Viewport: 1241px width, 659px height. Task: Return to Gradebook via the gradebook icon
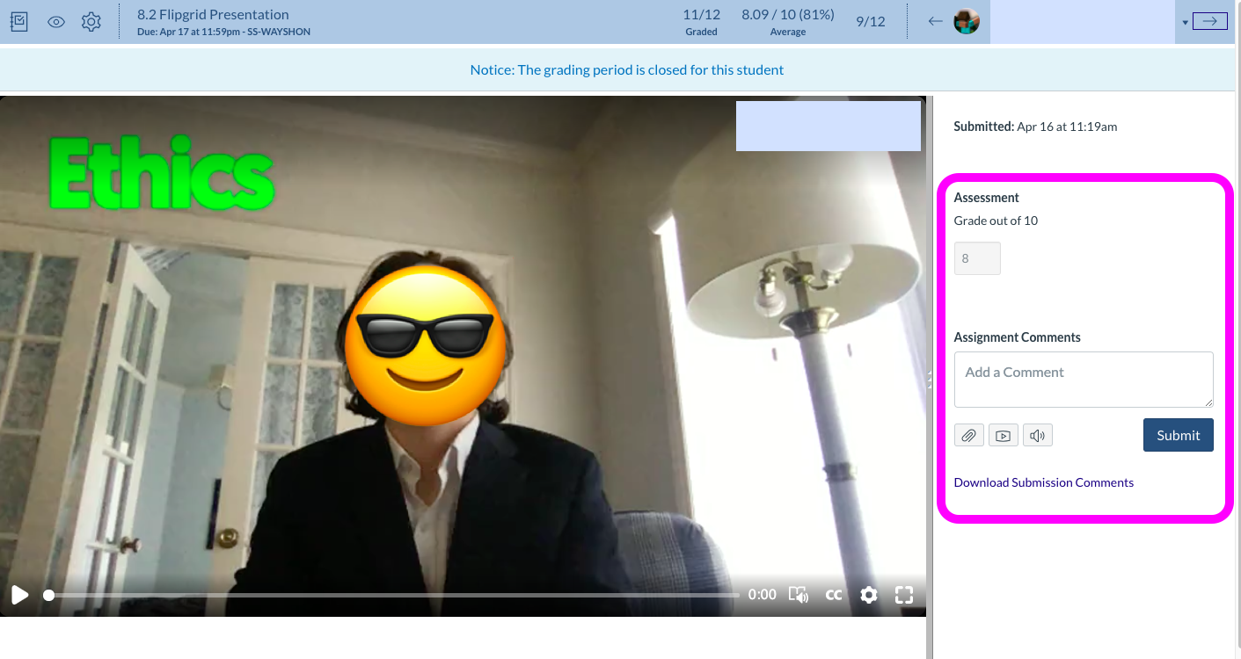pos(18,20)
